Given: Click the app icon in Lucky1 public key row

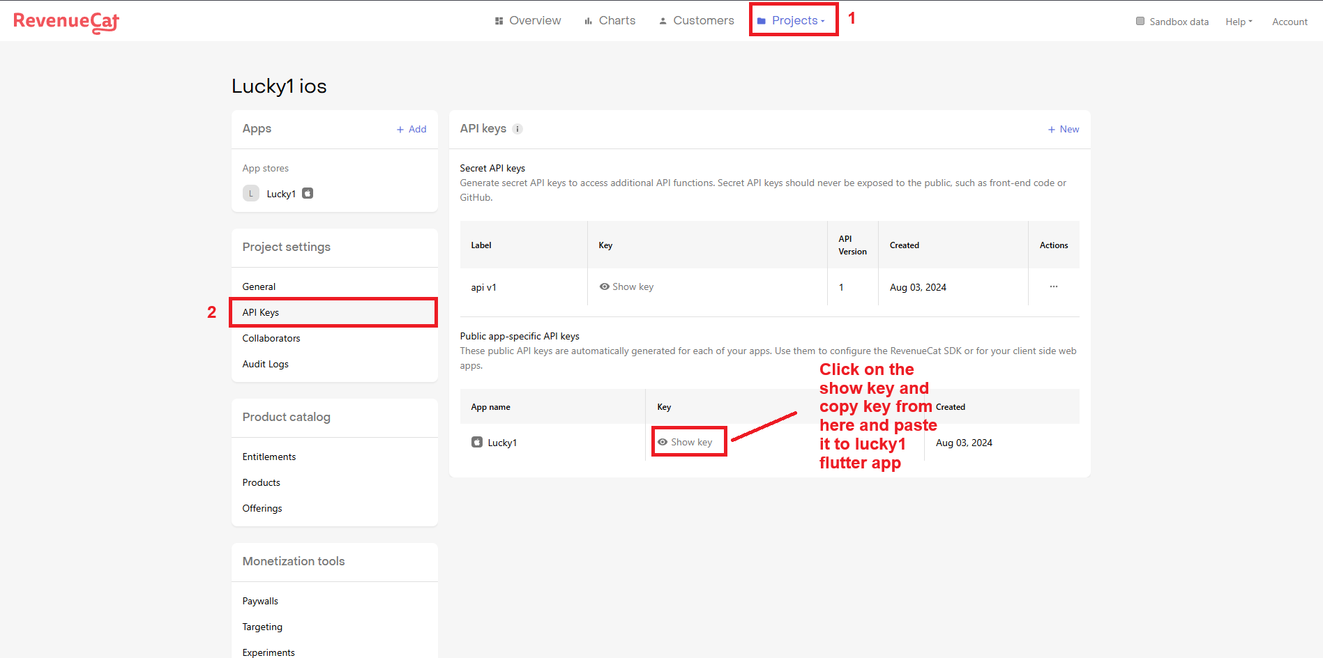Looking at the screenshot, I should point(477,442).
